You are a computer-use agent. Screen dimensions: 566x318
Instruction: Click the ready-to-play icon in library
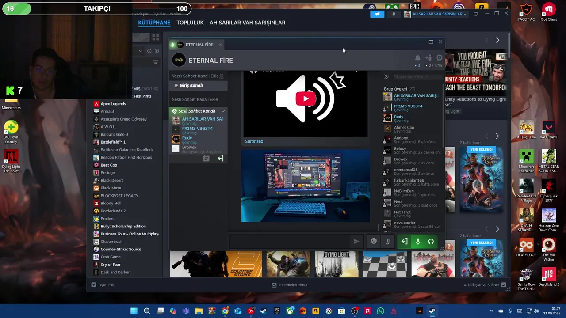click(157, 51)
